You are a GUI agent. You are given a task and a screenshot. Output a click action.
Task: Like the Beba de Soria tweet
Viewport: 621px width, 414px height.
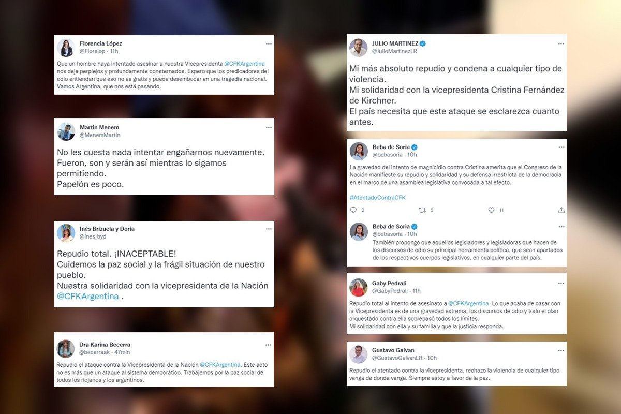491,210
